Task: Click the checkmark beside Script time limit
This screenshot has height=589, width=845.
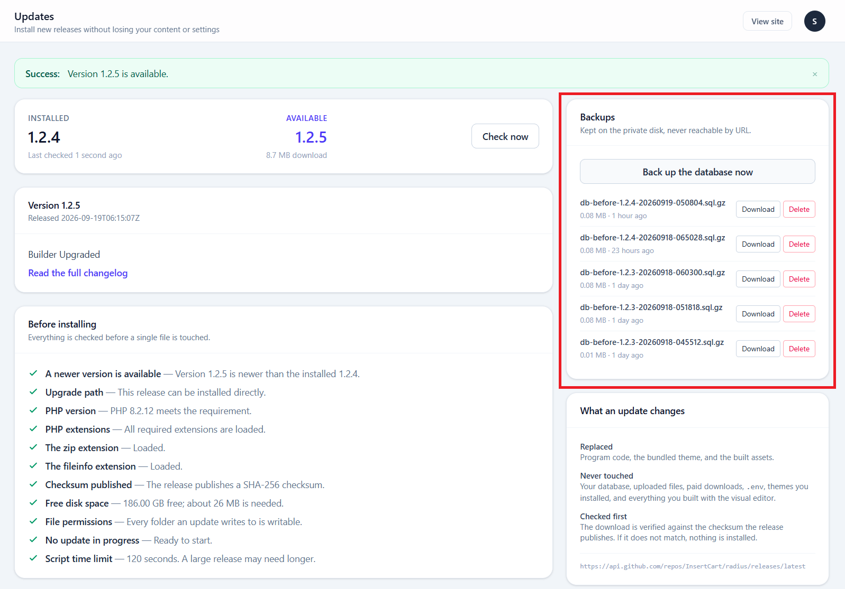Action: coord(33,558)
